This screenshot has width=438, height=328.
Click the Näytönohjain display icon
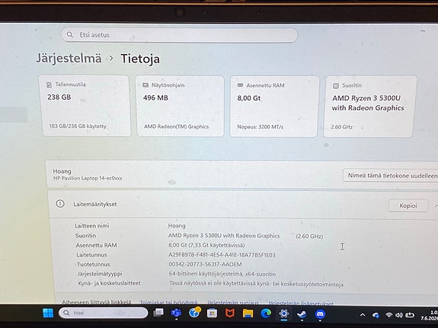pyautogui.click(x=145, y=85)
